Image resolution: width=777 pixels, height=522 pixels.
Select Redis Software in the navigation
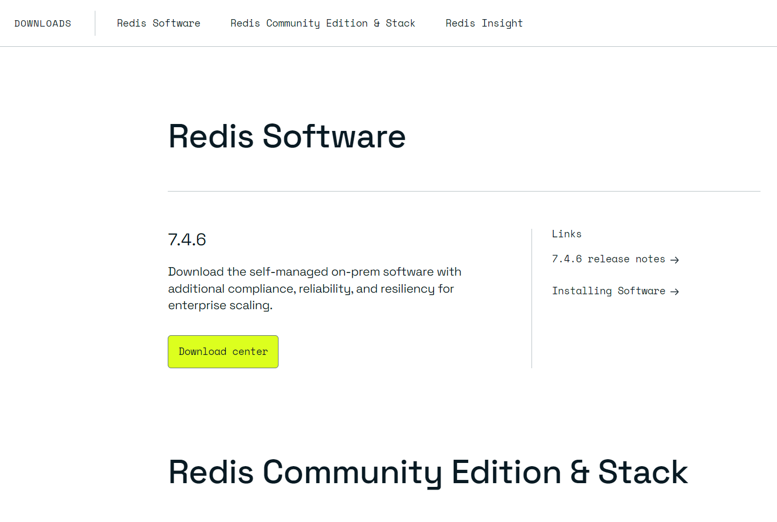click(x=158, y=23)
